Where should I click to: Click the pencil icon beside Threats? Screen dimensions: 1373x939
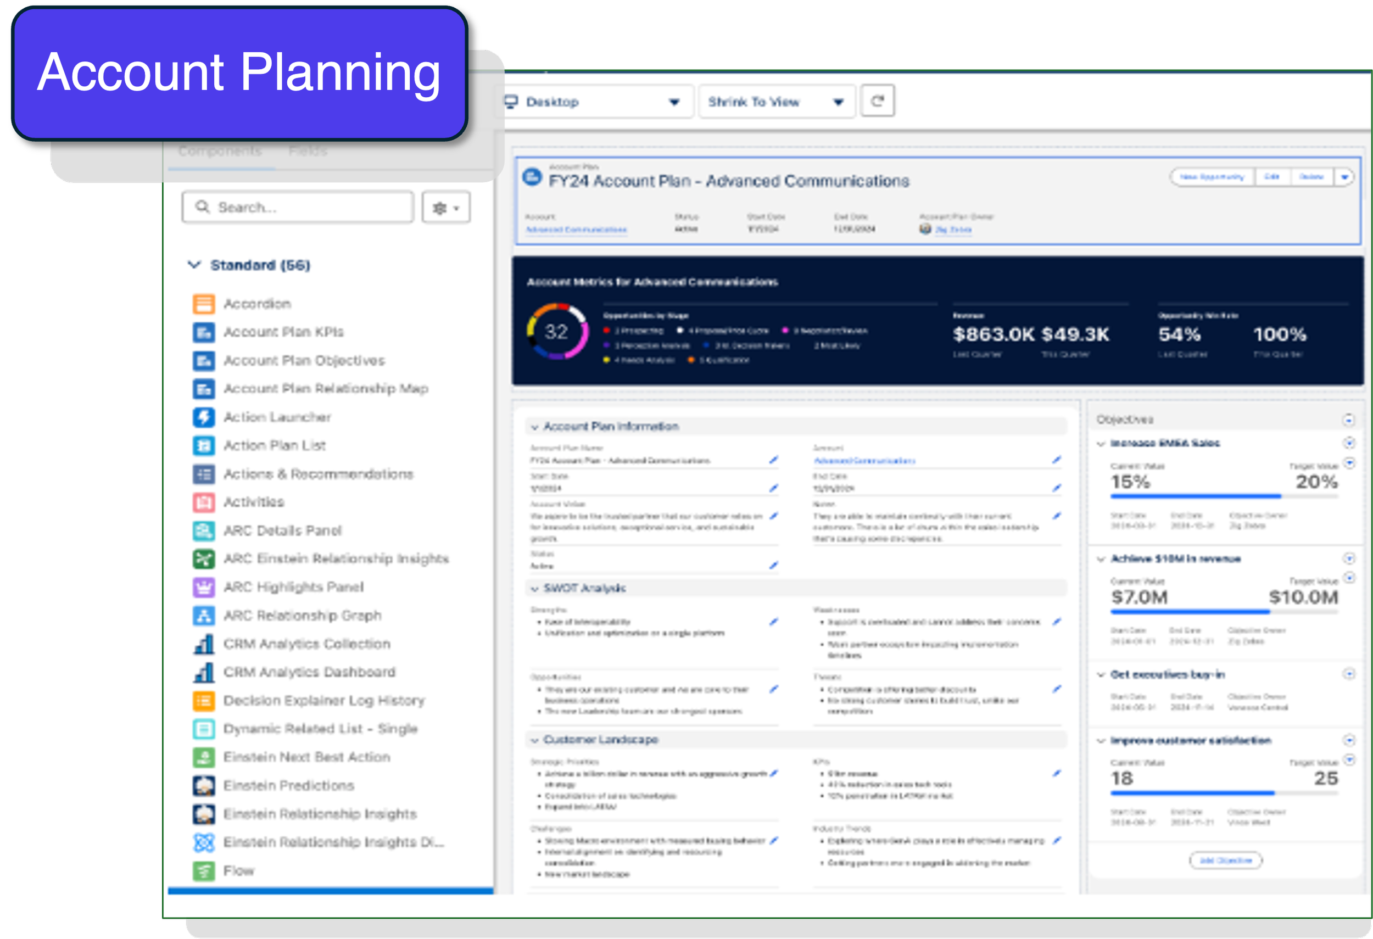(x=1056, y=689)
